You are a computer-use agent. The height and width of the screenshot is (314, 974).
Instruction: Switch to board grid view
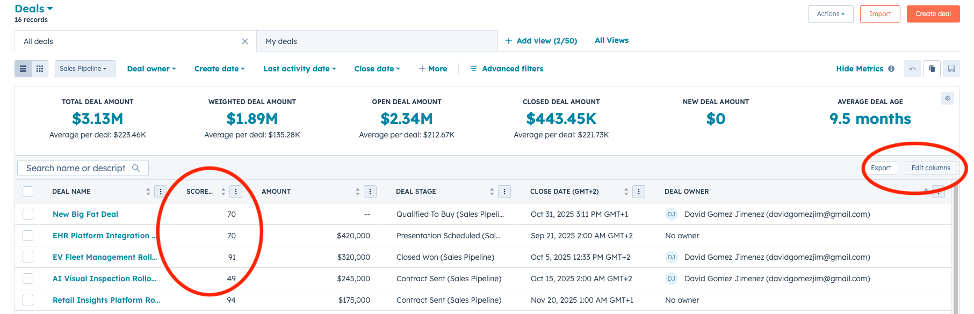point(40,69)
